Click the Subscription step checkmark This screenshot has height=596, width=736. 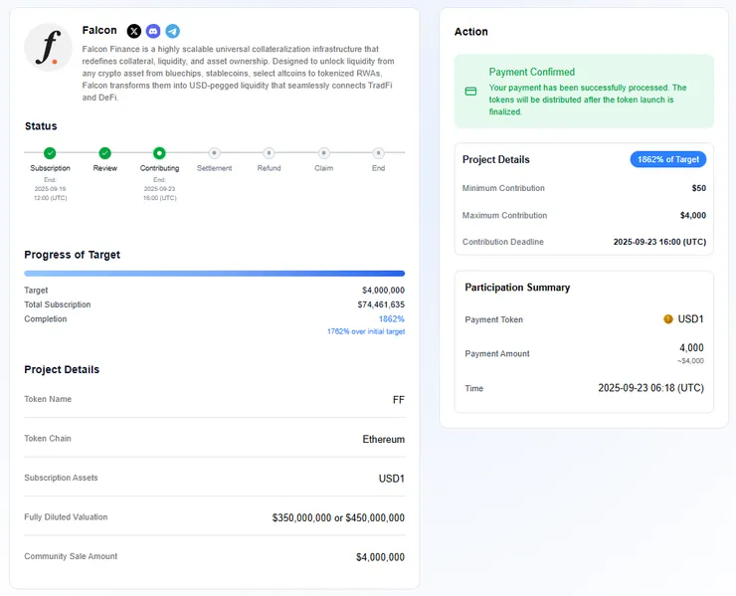50,153
